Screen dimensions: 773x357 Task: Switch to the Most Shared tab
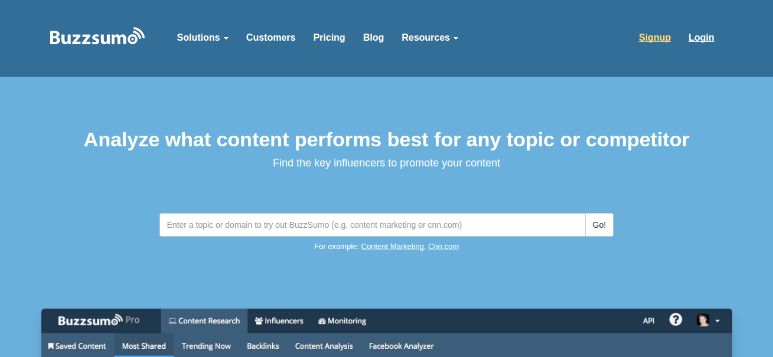[144, 346]
